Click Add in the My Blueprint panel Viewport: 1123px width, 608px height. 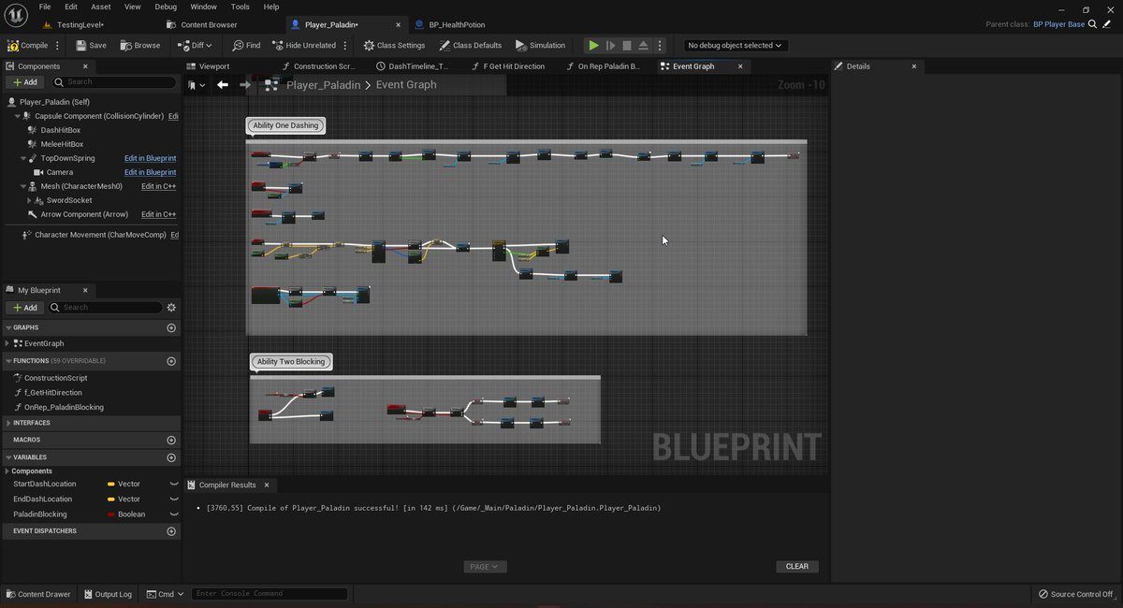(25, 307)
